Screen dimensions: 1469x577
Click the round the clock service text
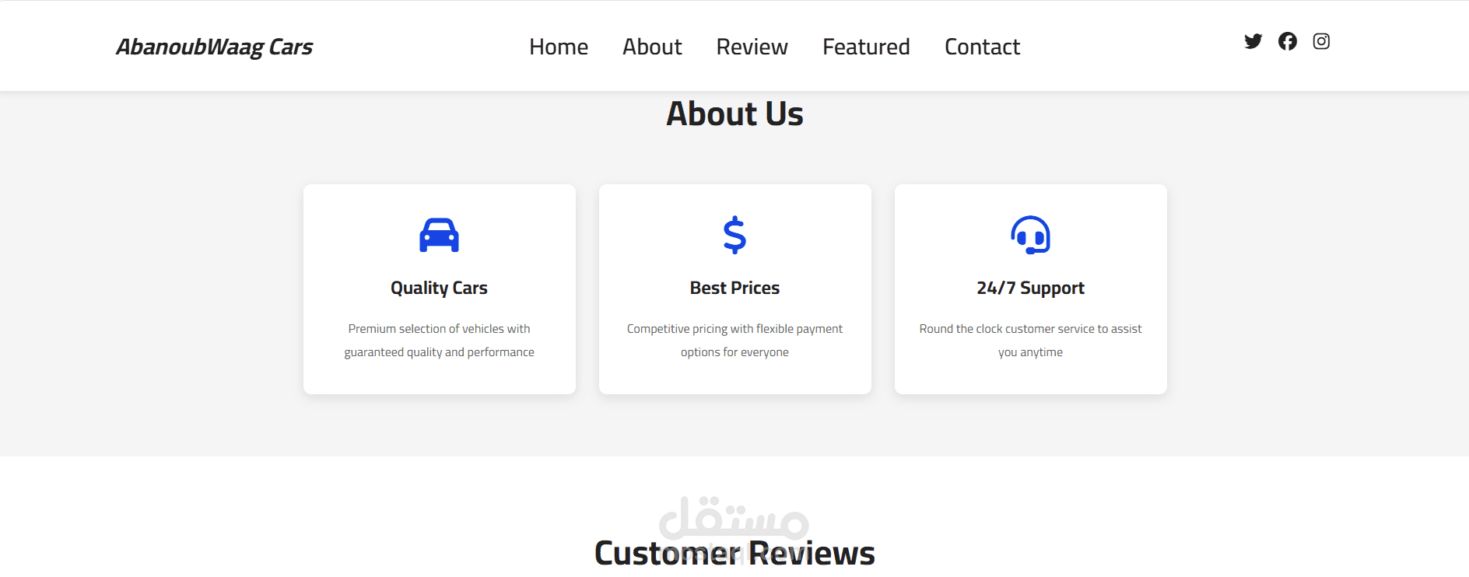click(x=1030, y=341)
